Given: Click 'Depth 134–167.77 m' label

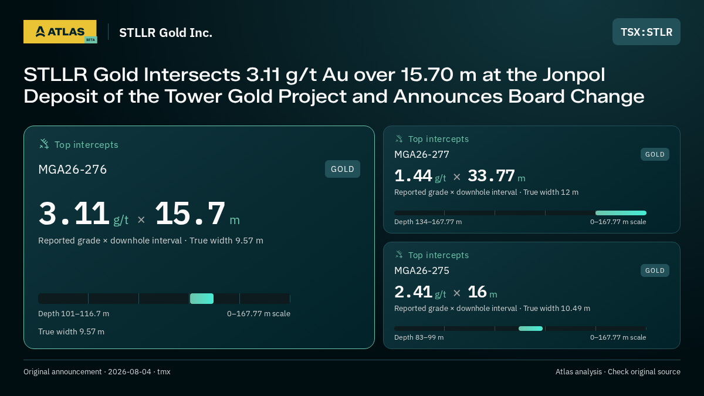Looking at the screenshot, I should point(428,222).
